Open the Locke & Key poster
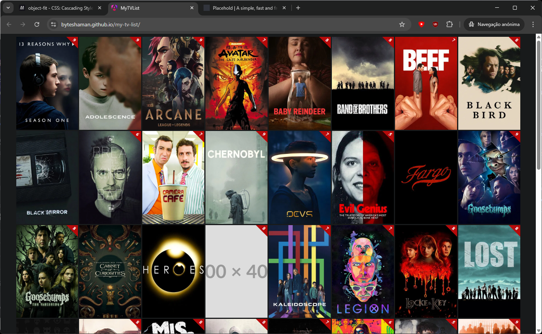The height and width of the screenshot is (334, 542). [426, 272]
